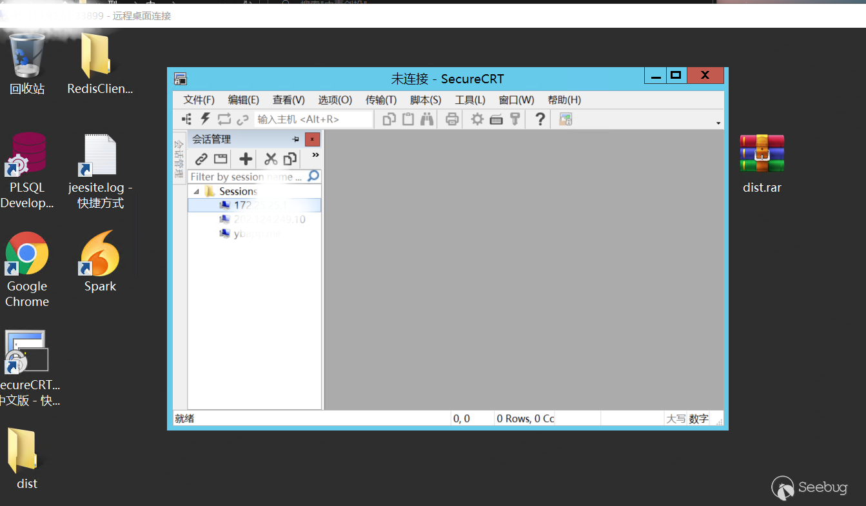Close the SecureCRT window
866x506 pixels.
pyautogui.click(x=705, y=76)
